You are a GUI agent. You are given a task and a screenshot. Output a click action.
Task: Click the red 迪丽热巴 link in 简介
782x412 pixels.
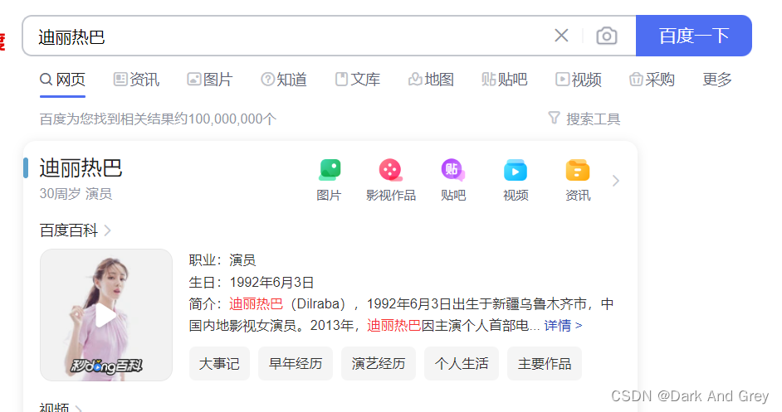tap(256, 303)
